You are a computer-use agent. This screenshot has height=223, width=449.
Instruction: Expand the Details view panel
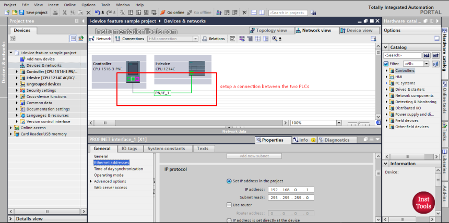point(11,219)
